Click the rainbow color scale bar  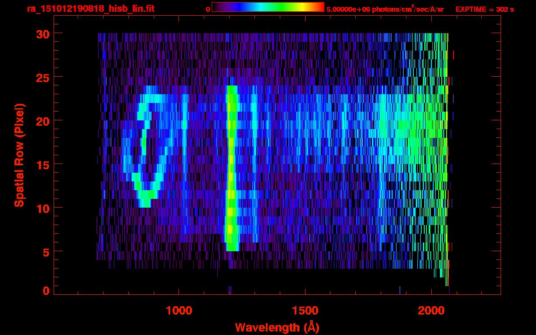(268, 7)
